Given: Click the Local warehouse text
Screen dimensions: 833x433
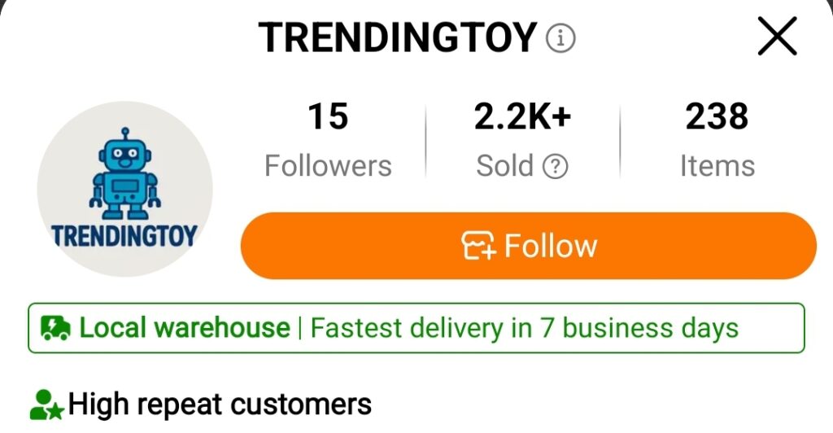Looking at the screenshot, I should pyautogui.click(x=184, y=328).
